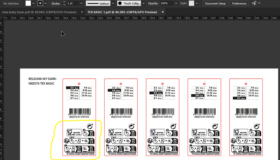Select the I902573-TEX BASIC text line

[x=41, y=83]
